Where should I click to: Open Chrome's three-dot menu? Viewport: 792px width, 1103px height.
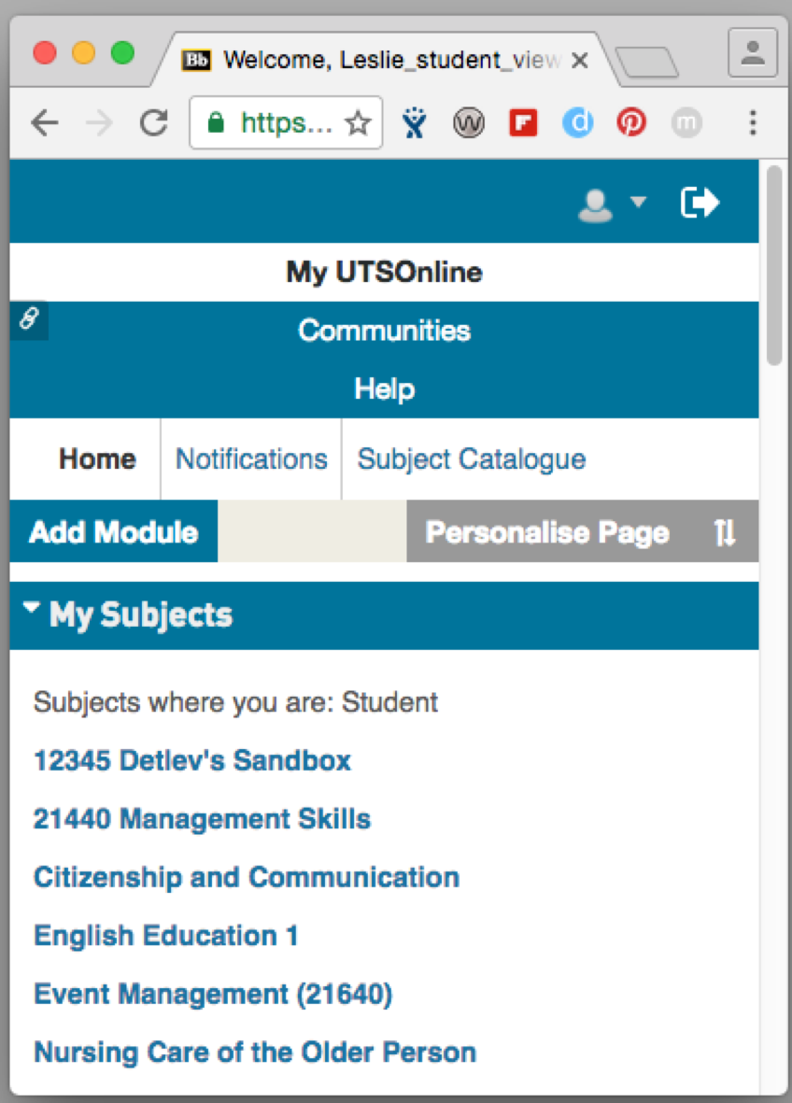pyautogui.click(x=753, y=122)
